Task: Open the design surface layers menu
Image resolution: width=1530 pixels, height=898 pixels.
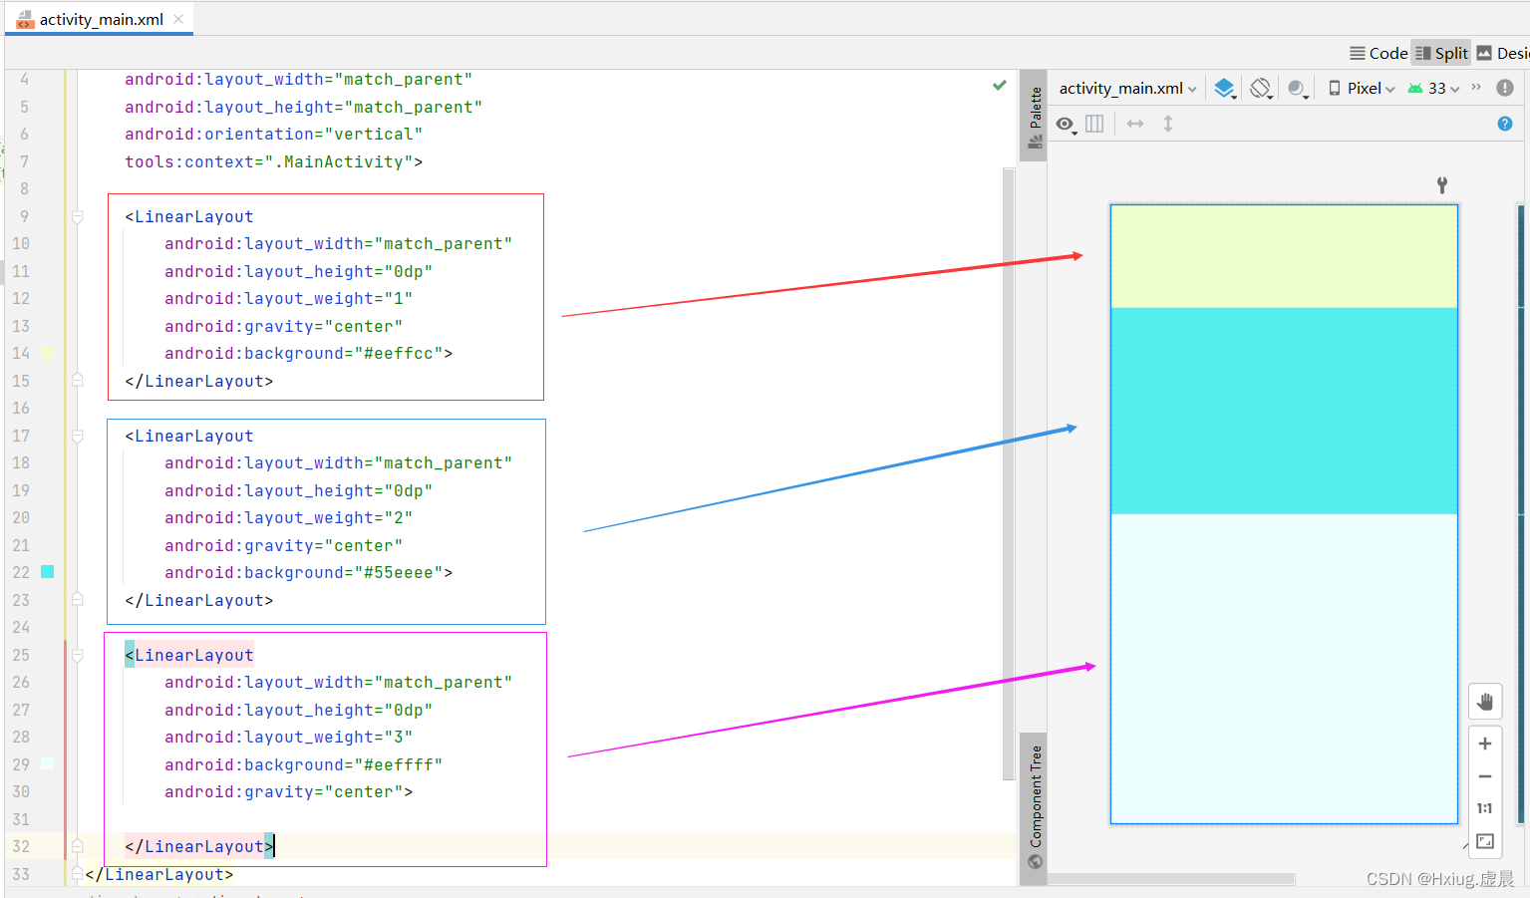Action: [1225, 88]
